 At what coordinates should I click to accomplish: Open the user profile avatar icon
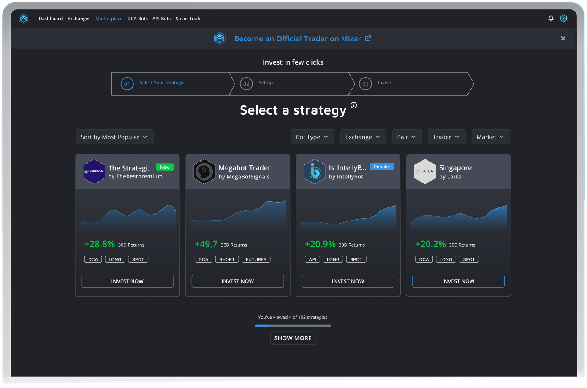[x=563, y=18]
